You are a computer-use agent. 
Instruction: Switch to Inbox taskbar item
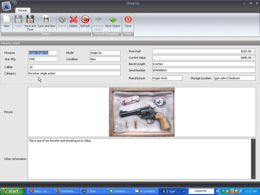point(39,191)
